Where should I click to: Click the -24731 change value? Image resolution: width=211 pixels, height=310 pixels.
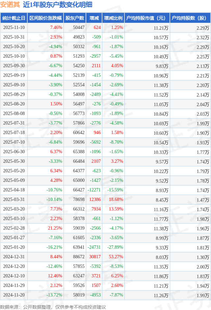(x=94, y=247)
